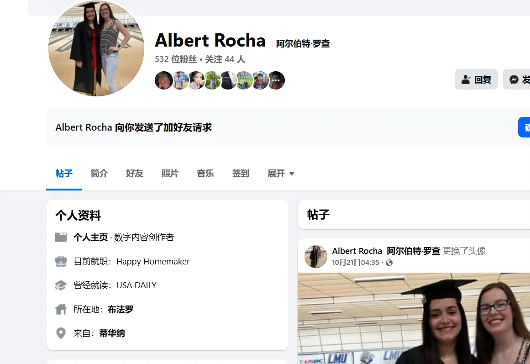Click the graduation cap icon beside 曾经就读
The width and height of the screenshot is (530, 364).
point(61,285)
